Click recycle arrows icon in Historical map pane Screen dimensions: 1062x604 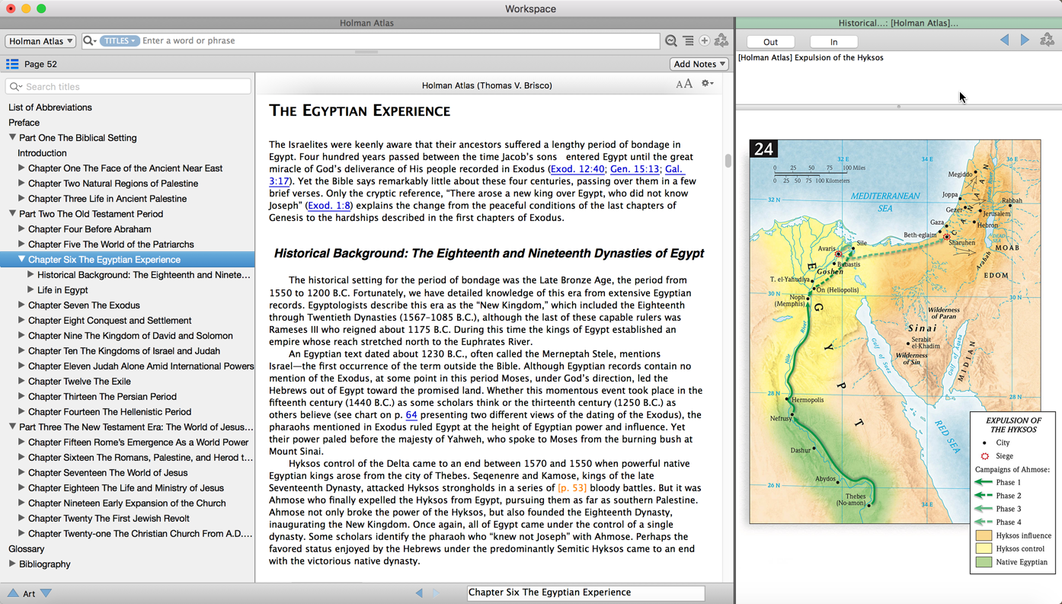click(1048, 40)
